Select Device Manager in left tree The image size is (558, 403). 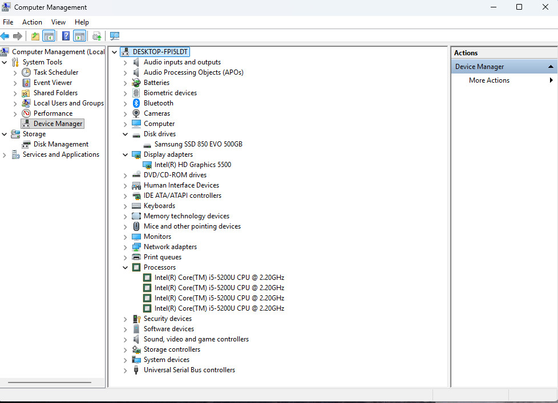click(x=58, y=124)
